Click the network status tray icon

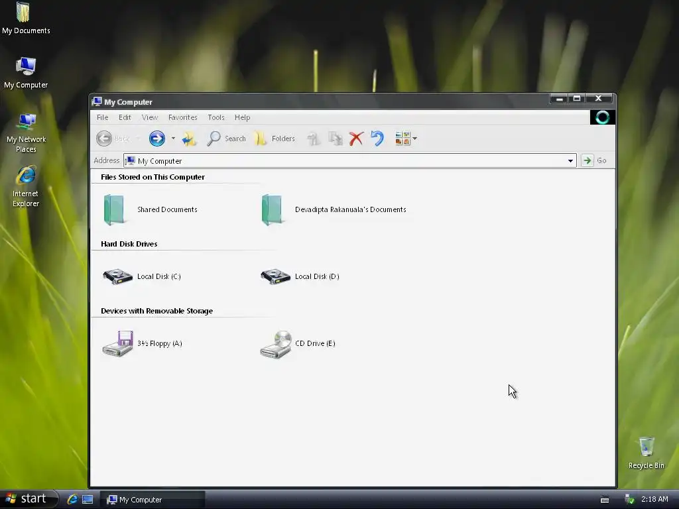[x=630, y=500]
